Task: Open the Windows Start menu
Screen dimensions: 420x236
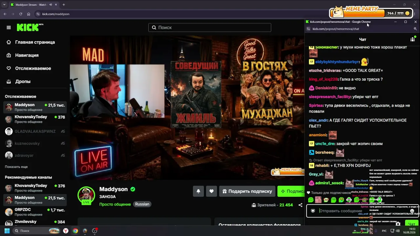Action: tap(7, 231)
